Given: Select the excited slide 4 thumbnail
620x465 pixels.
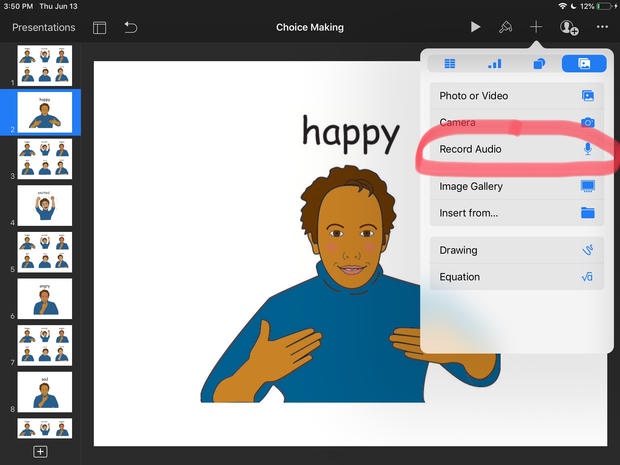Looking at the screenshot, I should [x=45, y=206].
